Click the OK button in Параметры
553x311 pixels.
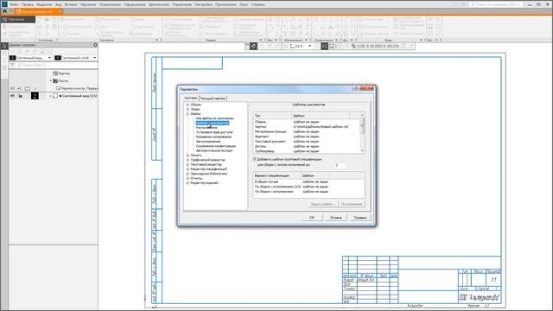pyautogui.click(x=312, y=218)
